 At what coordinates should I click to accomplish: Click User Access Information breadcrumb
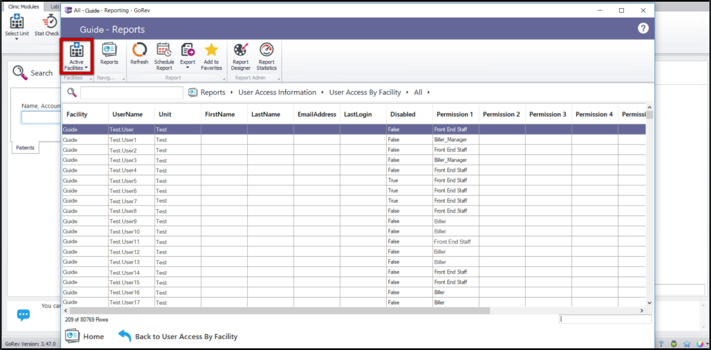277,92
